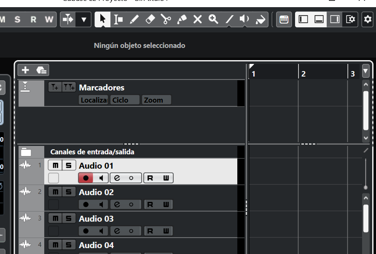Click bar 2 on the ruler
The height and width of the screenshot is (254, 376).
[x=303, y=74]
